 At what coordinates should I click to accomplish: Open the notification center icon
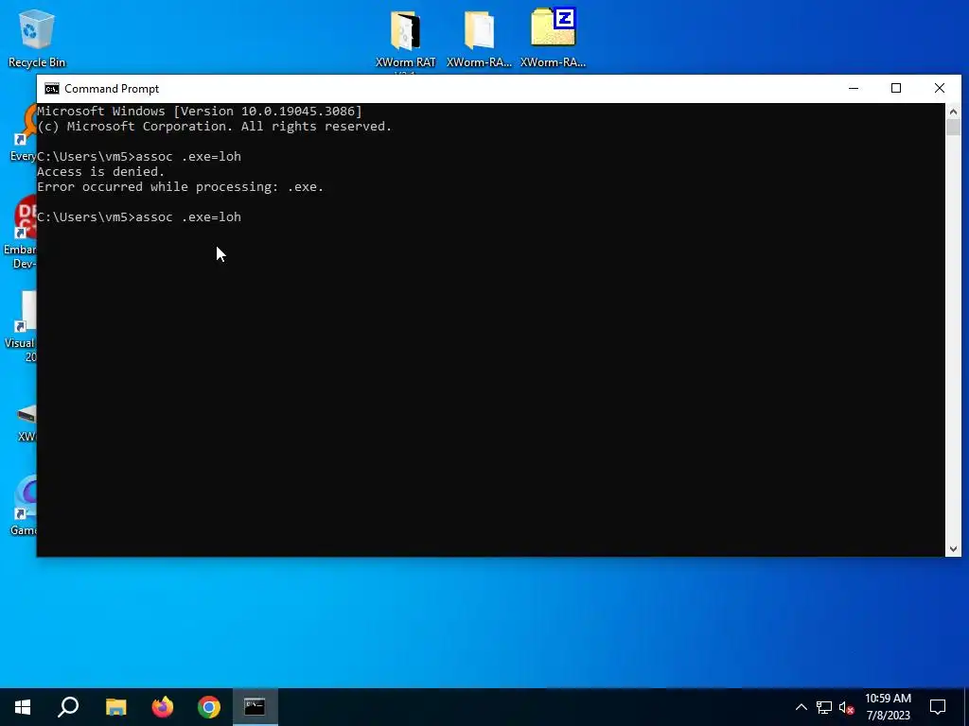click(938, 707)
